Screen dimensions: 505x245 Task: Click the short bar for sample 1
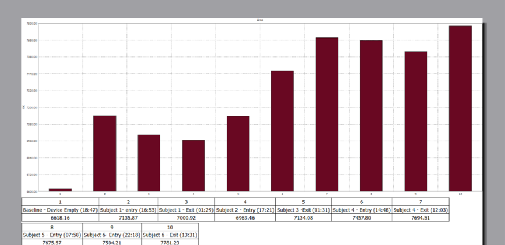(60, 190)
